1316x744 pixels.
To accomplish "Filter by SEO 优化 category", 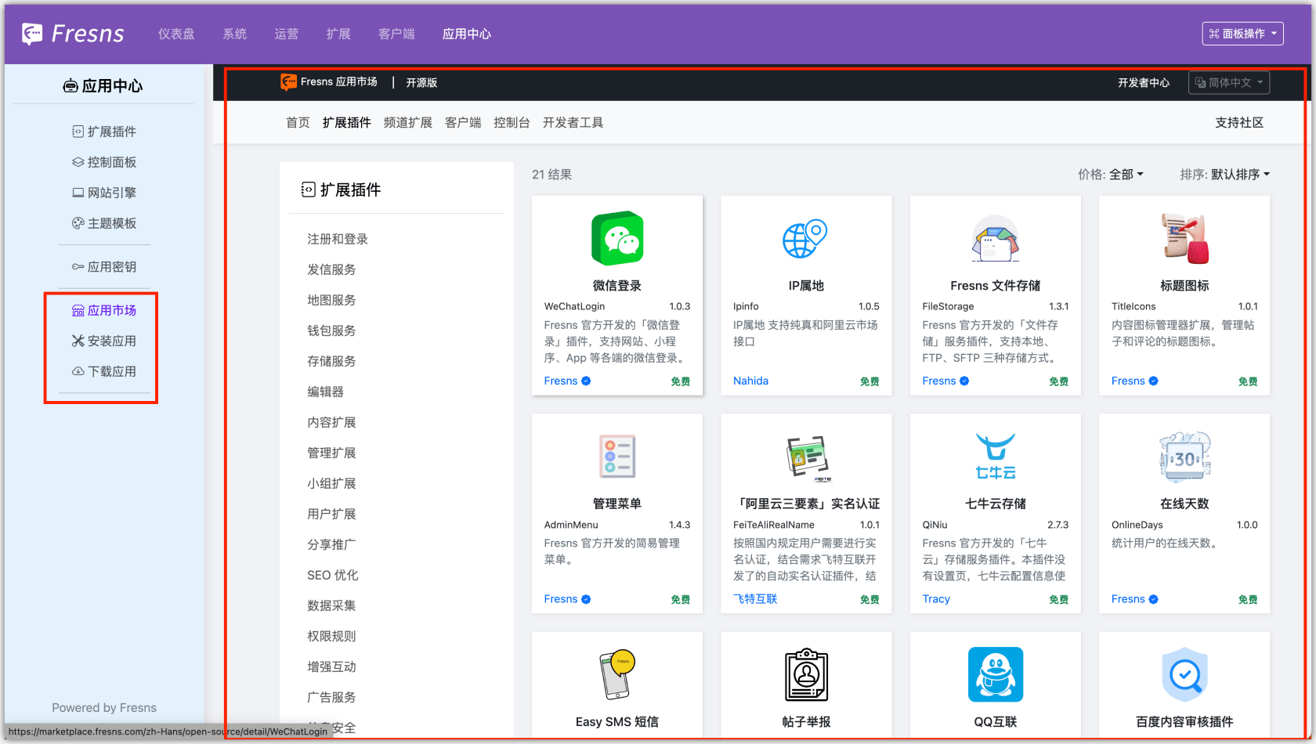I will tap(332, 576).
